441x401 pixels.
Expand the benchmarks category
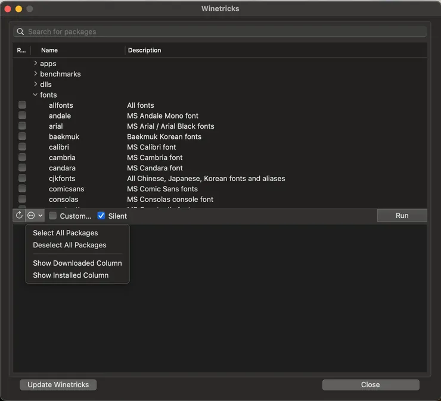(35, 74)
